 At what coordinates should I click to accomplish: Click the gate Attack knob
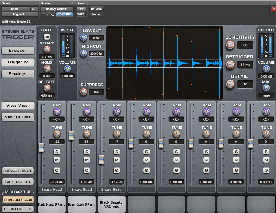pyautogui.click(x=47, y=49)
